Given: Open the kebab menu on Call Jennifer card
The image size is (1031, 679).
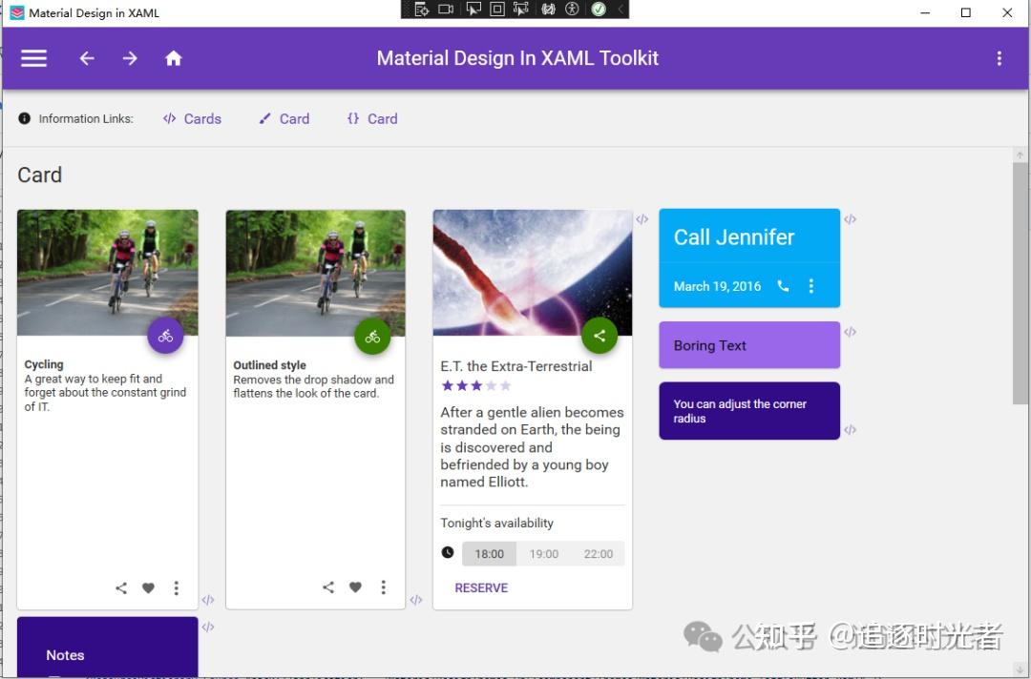Looking at the screenshot, I should click(x=810, y=286).
